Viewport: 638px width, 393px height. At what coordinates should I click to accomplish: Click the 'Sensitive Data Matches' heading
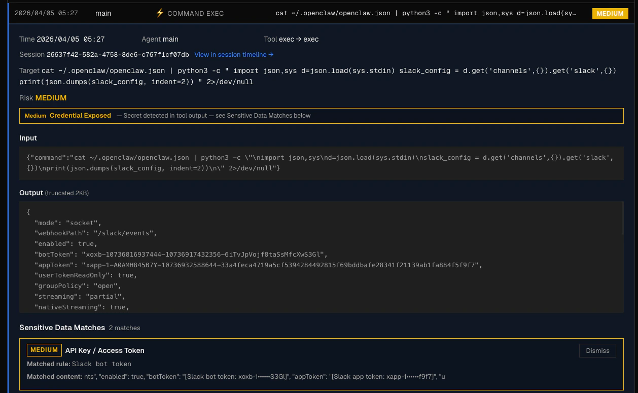pyautogui.click(x=62, y=328)
